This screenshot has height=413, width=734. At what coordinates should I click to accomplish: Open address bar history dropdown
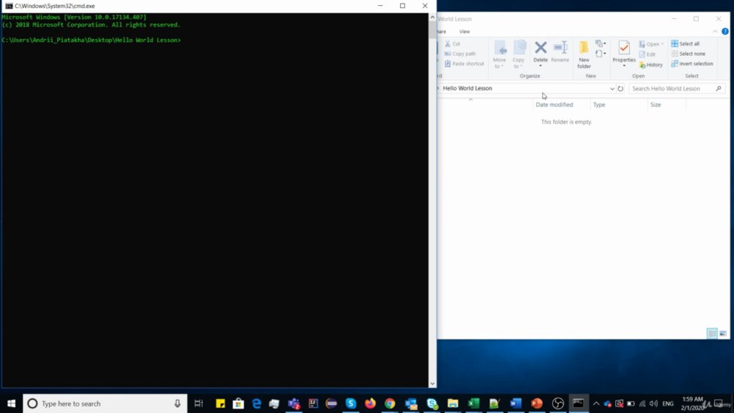point(612,89)
